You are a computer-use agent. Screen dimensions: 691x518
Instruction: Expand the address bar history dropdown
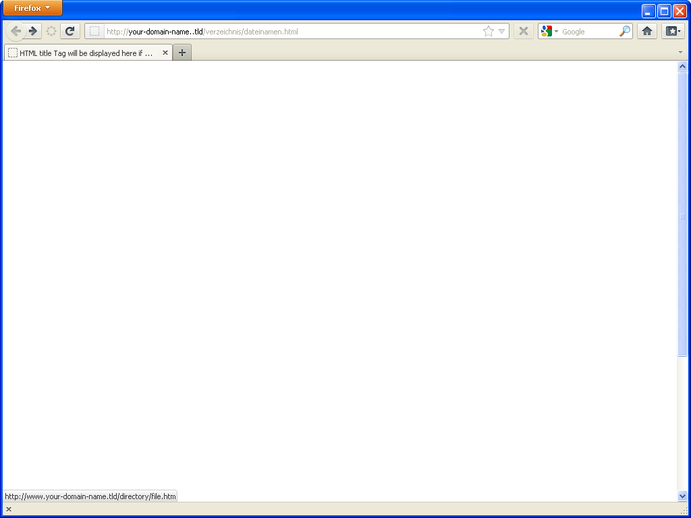click(x=501, y=31)
